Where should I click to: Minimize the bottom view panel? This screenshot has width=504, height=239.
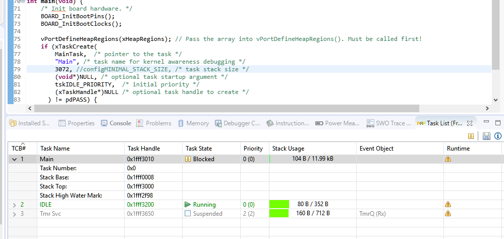click(485, 123)
